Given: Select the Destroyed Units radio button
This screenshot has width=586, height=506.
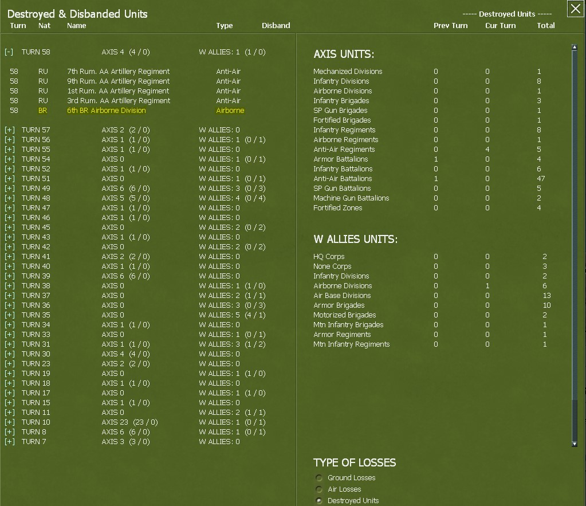Looking at the screenshot, I should point(319,499).
